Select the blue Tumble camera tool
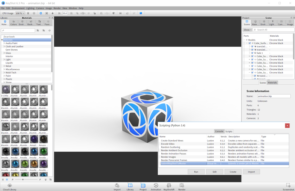Image resolution: width=295 pixels, height=191 pixels. (41, 13)
